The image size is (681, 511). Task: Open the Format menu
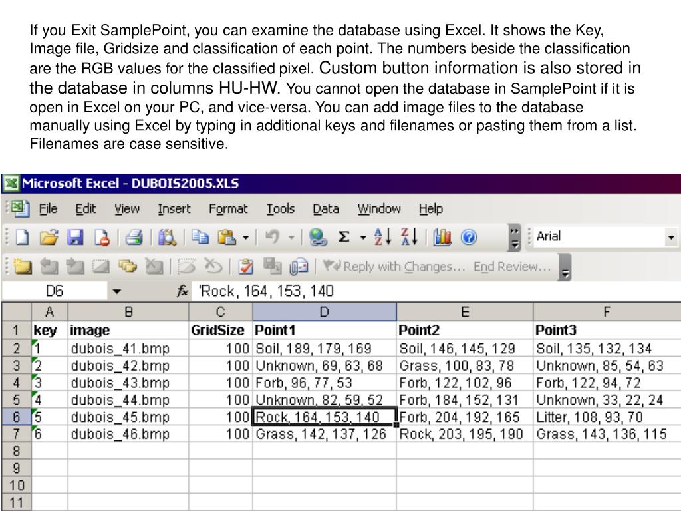point(228,209)
